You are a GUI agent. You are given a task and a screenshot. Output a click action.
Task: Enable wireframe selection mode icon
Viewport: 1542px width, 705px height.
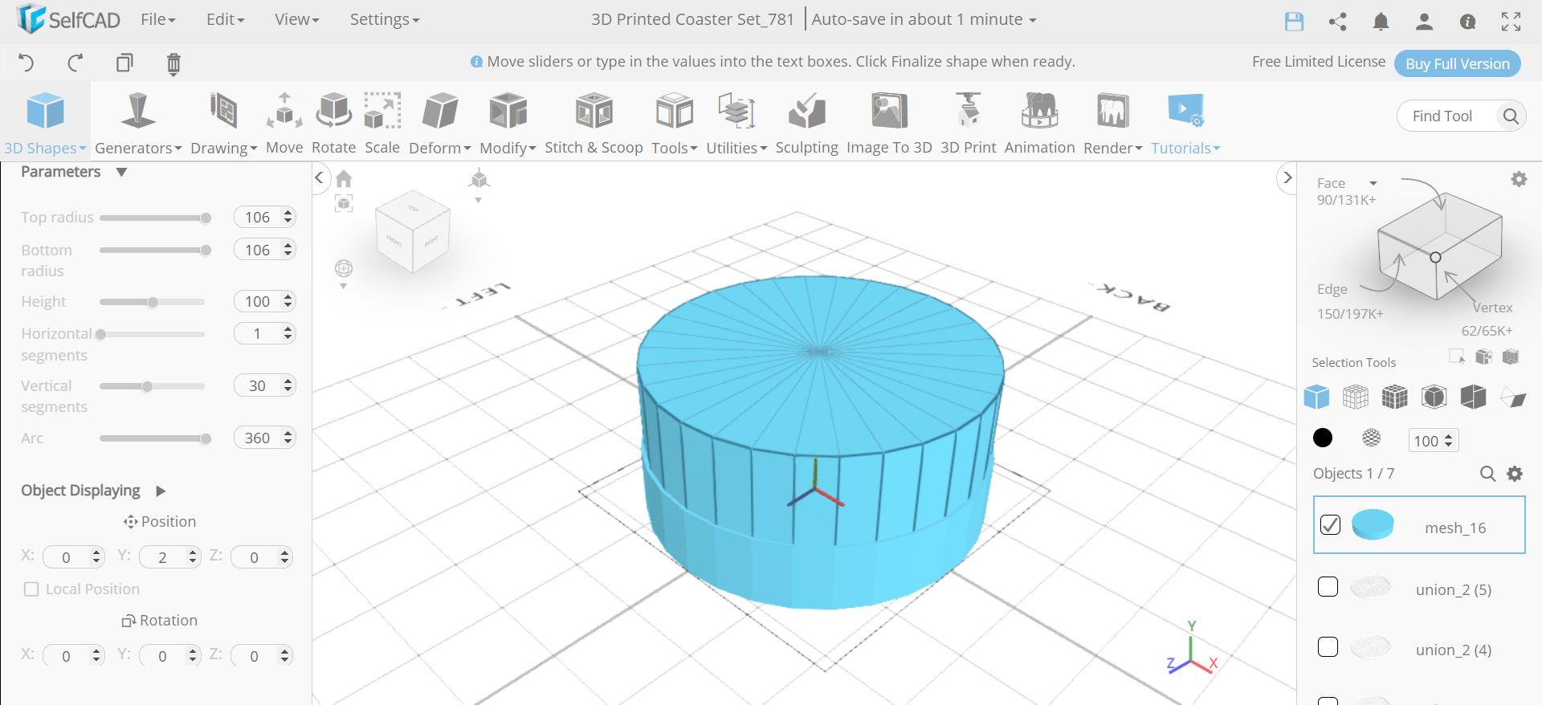[x=1356, y=397]
